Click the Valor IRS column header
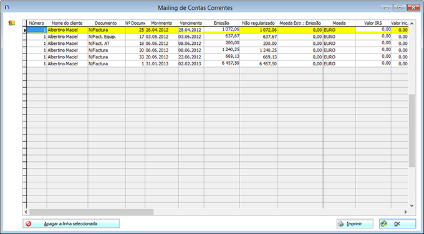The image size is (424, 234). pyautogui.click(x=373, y=23)
